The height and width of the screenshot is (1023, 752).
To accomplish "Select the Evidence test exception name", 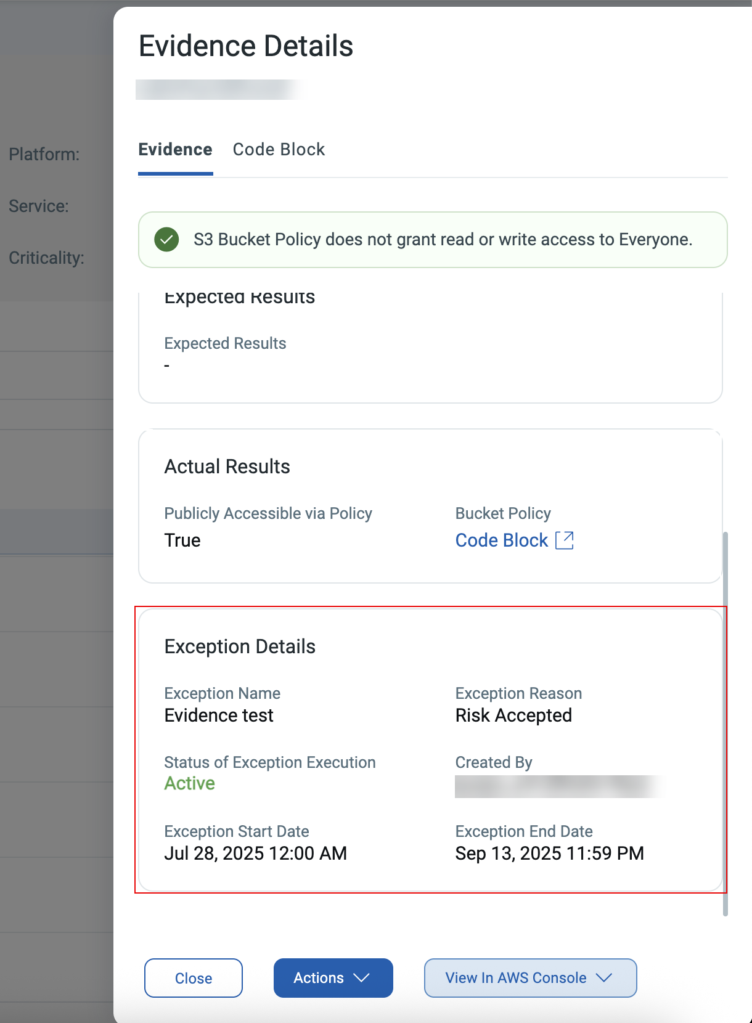I will [219, 715].
